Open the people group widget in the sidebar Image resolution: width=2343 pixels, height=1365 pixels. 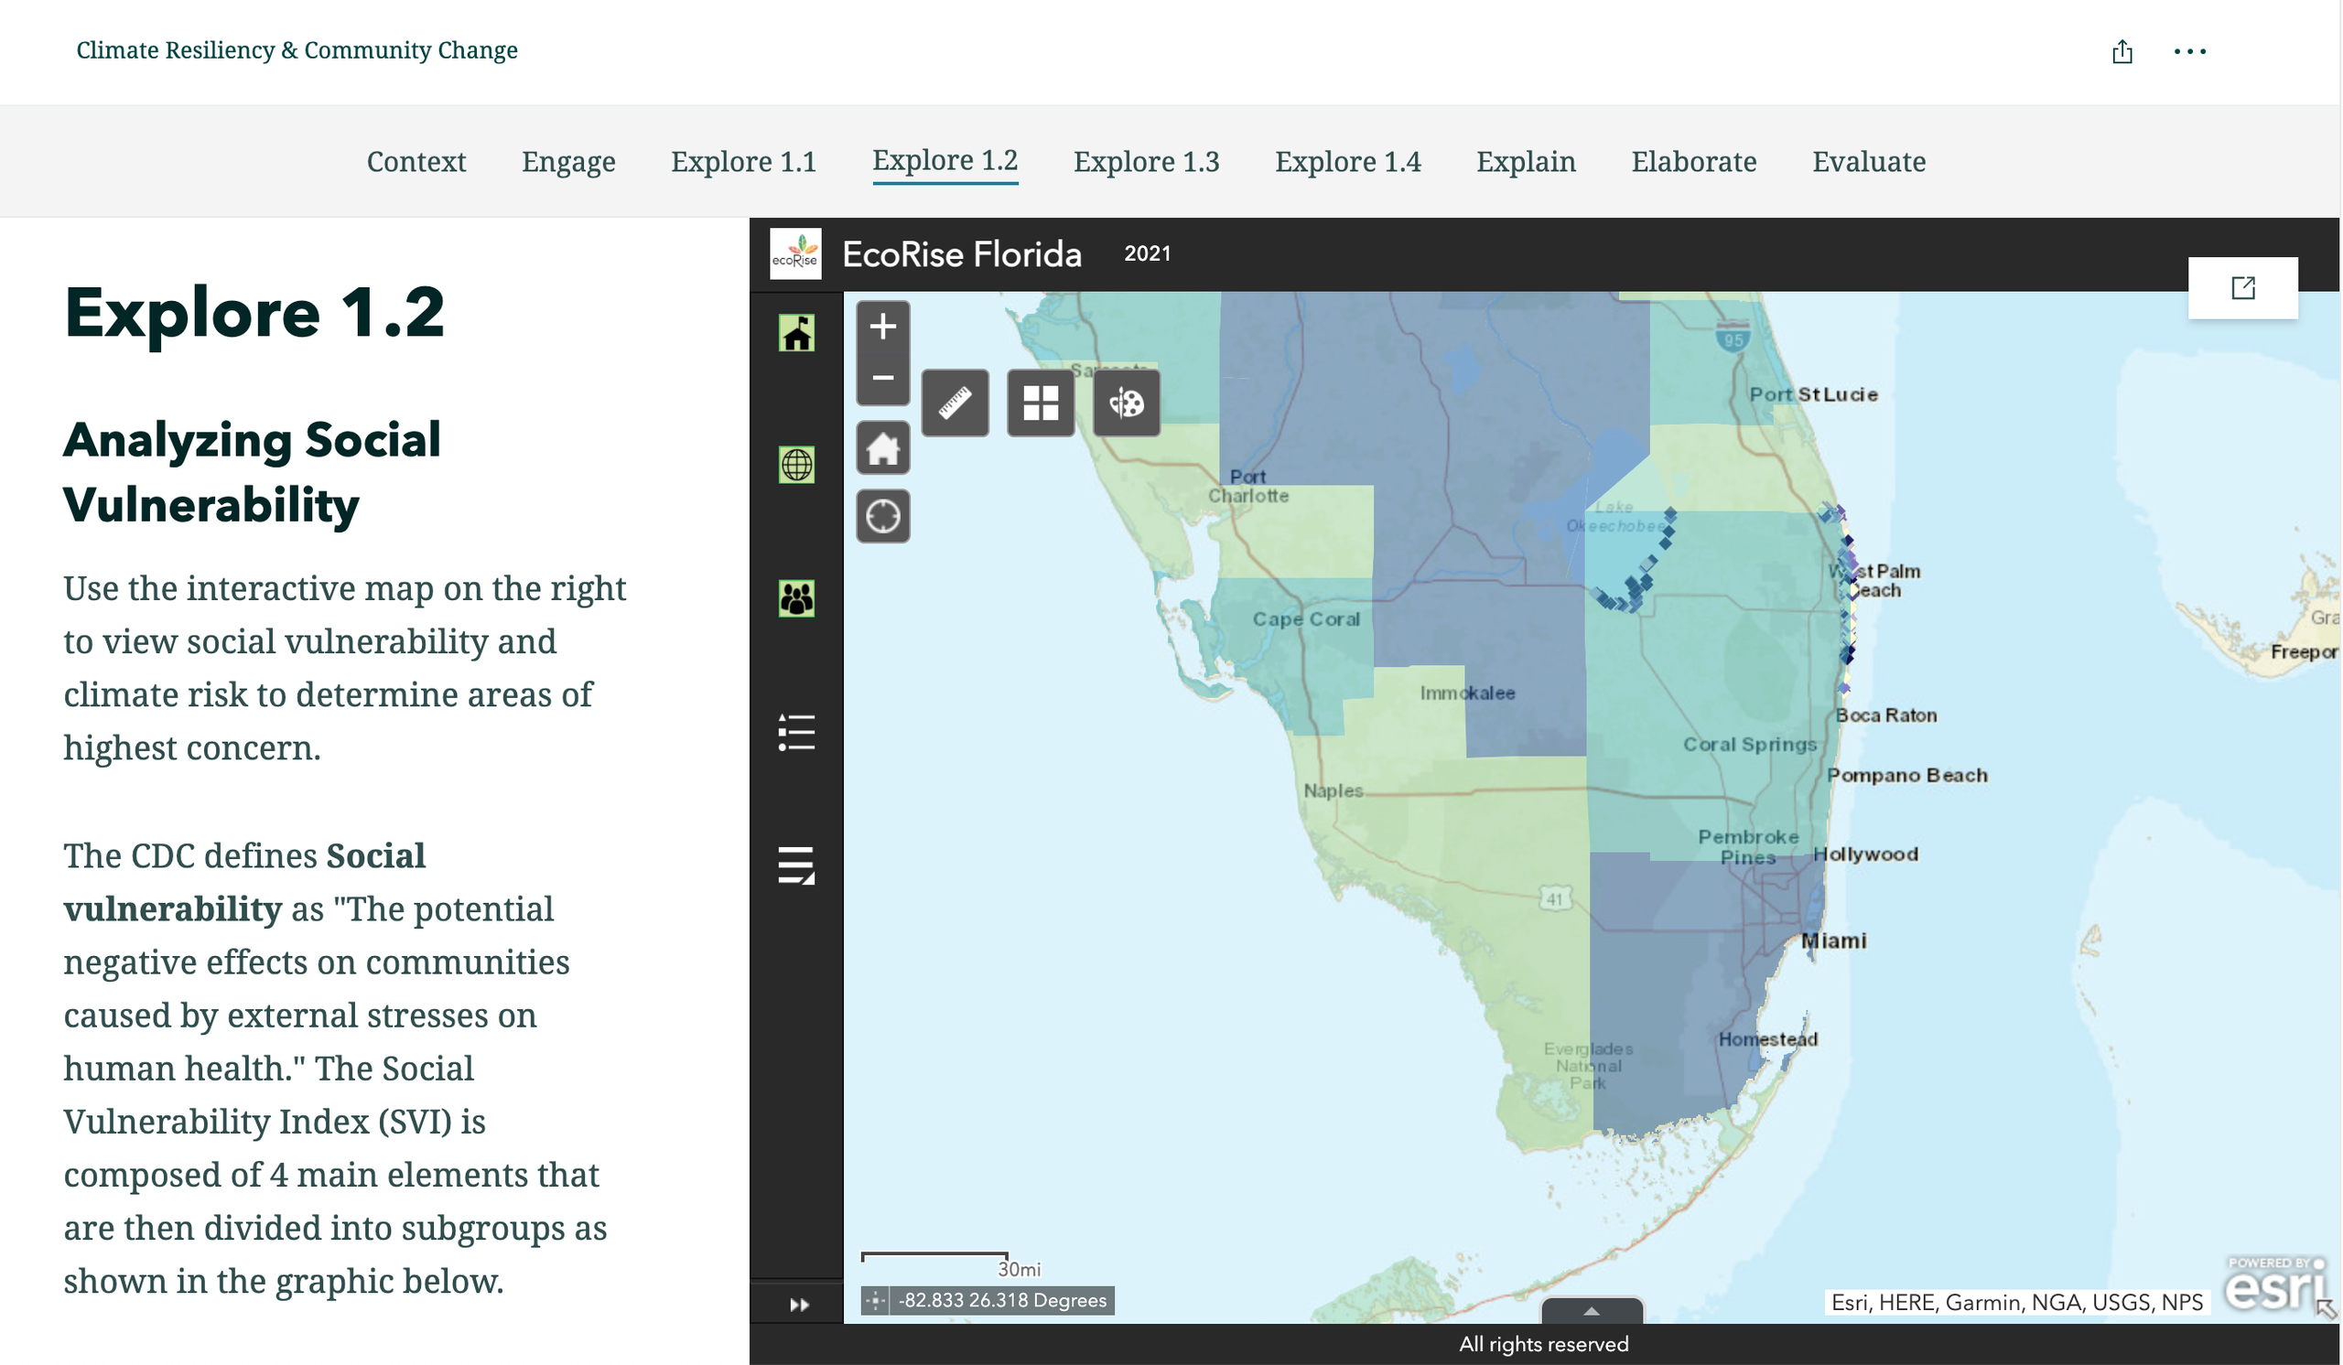(x=797, y=598)
